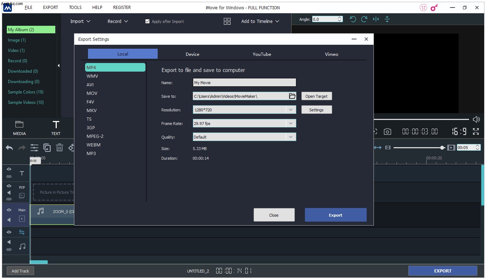
Task: Click the preview playback progress bar
Action: (x=421, y=119)
